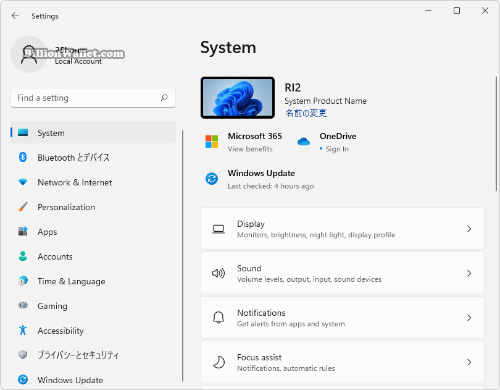Click View benefits under Microsoft 365
The width and height of the screenshot is (500, 390).
click(250, 149)
